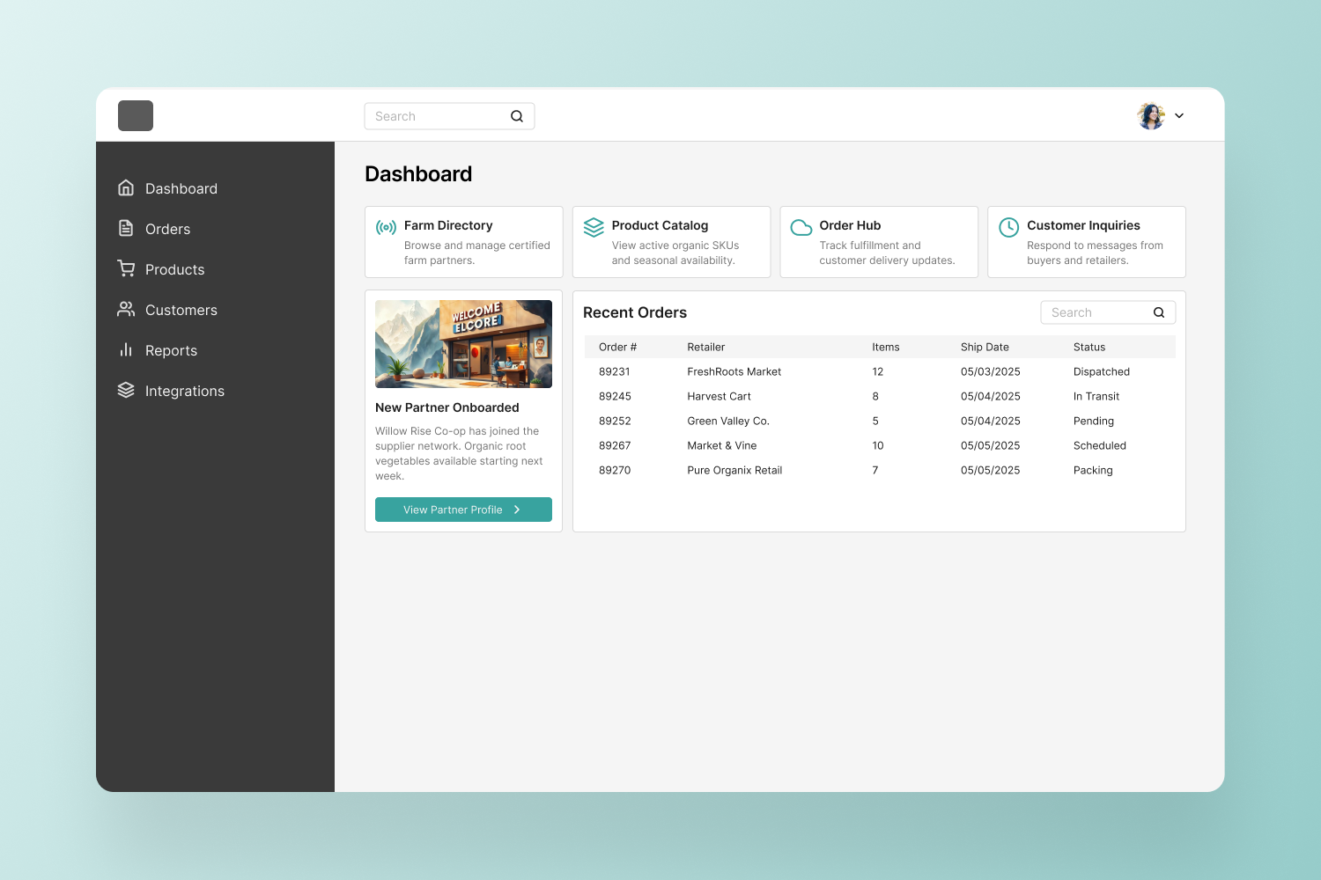Click the gray logo square in header
The image size is (1321, 880).
tap(136, 115)
